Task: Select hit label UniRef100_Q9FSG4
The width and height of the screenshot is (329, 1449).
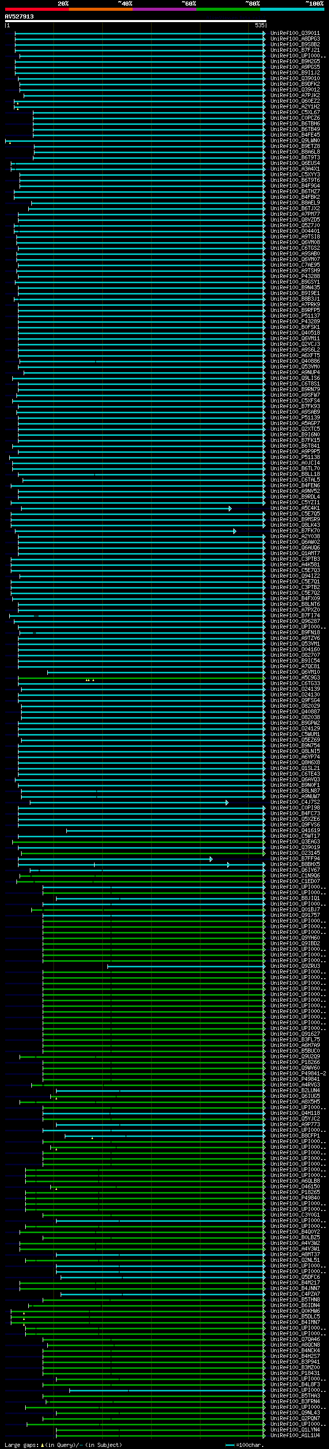Action: point(295,700)
